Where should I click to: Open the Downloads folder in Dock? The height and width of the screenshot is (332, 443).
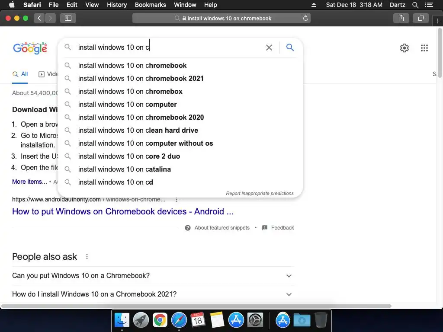302,320
